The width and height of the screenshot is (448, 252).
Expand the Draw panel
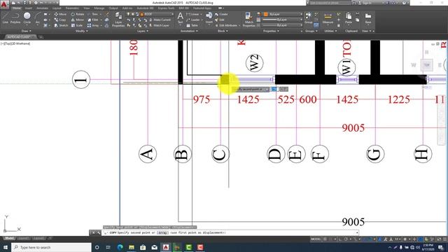coord(27,31)
